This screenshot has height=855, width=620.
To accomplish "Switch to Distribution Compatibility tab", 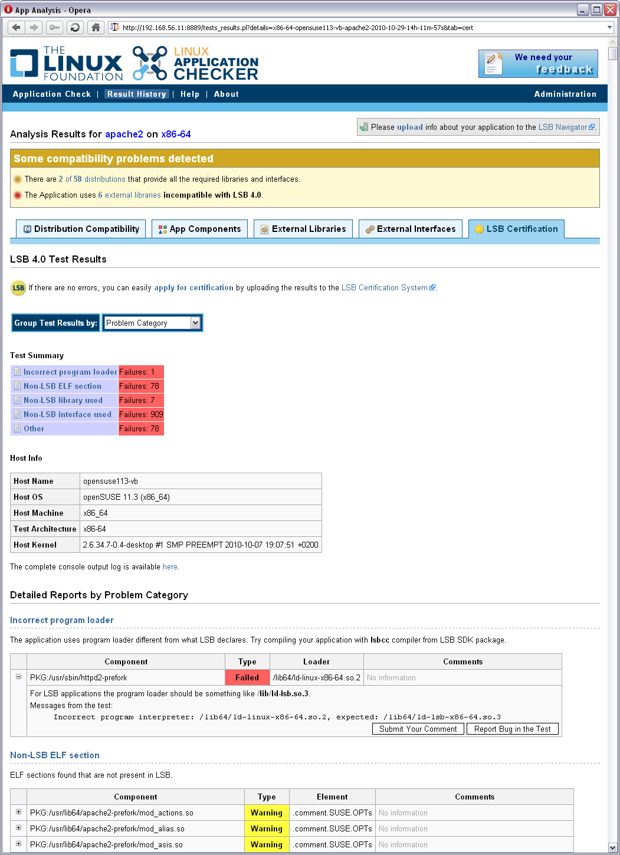I will (x=81, y=229).
